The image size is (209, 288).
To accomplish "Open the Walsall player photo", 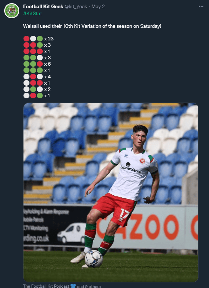I will [x=111, y=192].
